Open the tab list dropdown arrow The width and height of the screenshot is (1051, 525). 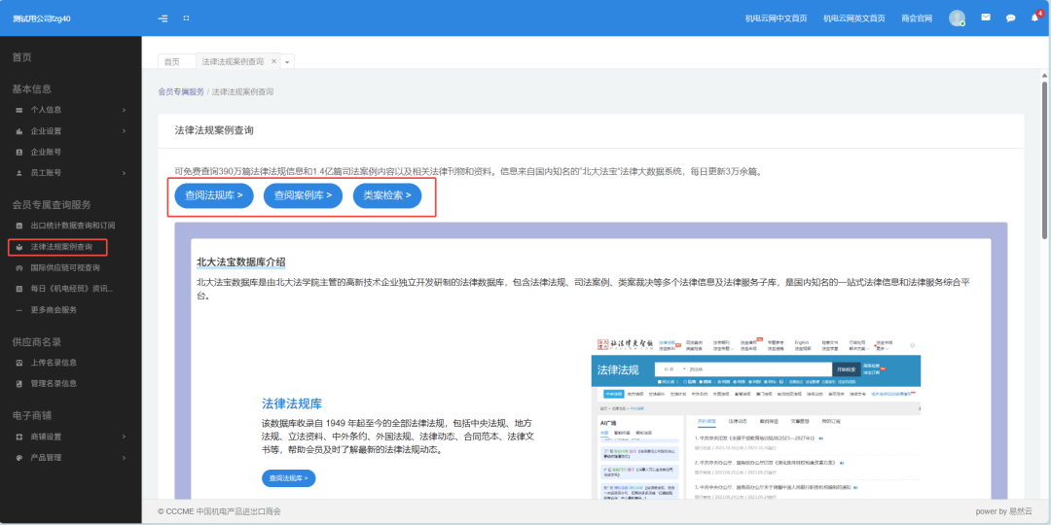(x=287, y=61)
